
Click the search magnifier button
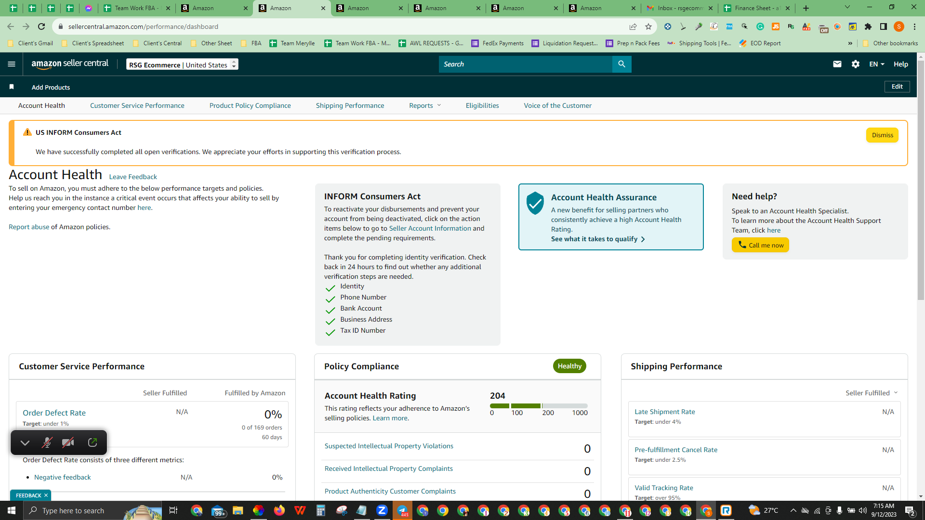pyautogui.click(x=621, y=64)
